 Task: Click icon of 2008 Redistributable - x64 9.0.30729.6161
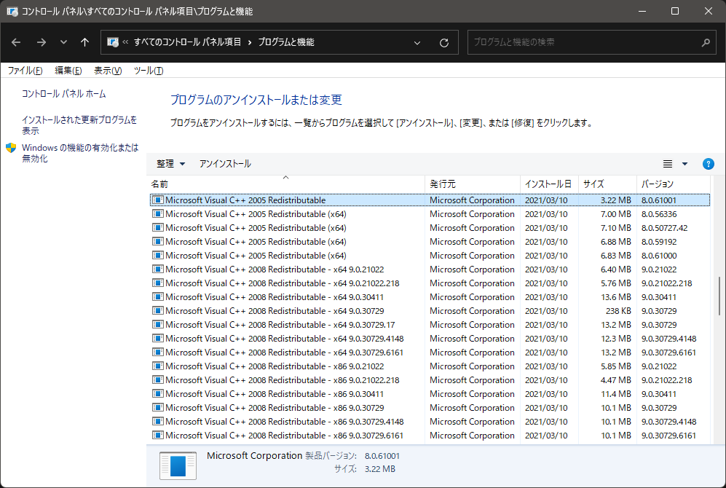(x=158, y=353)
